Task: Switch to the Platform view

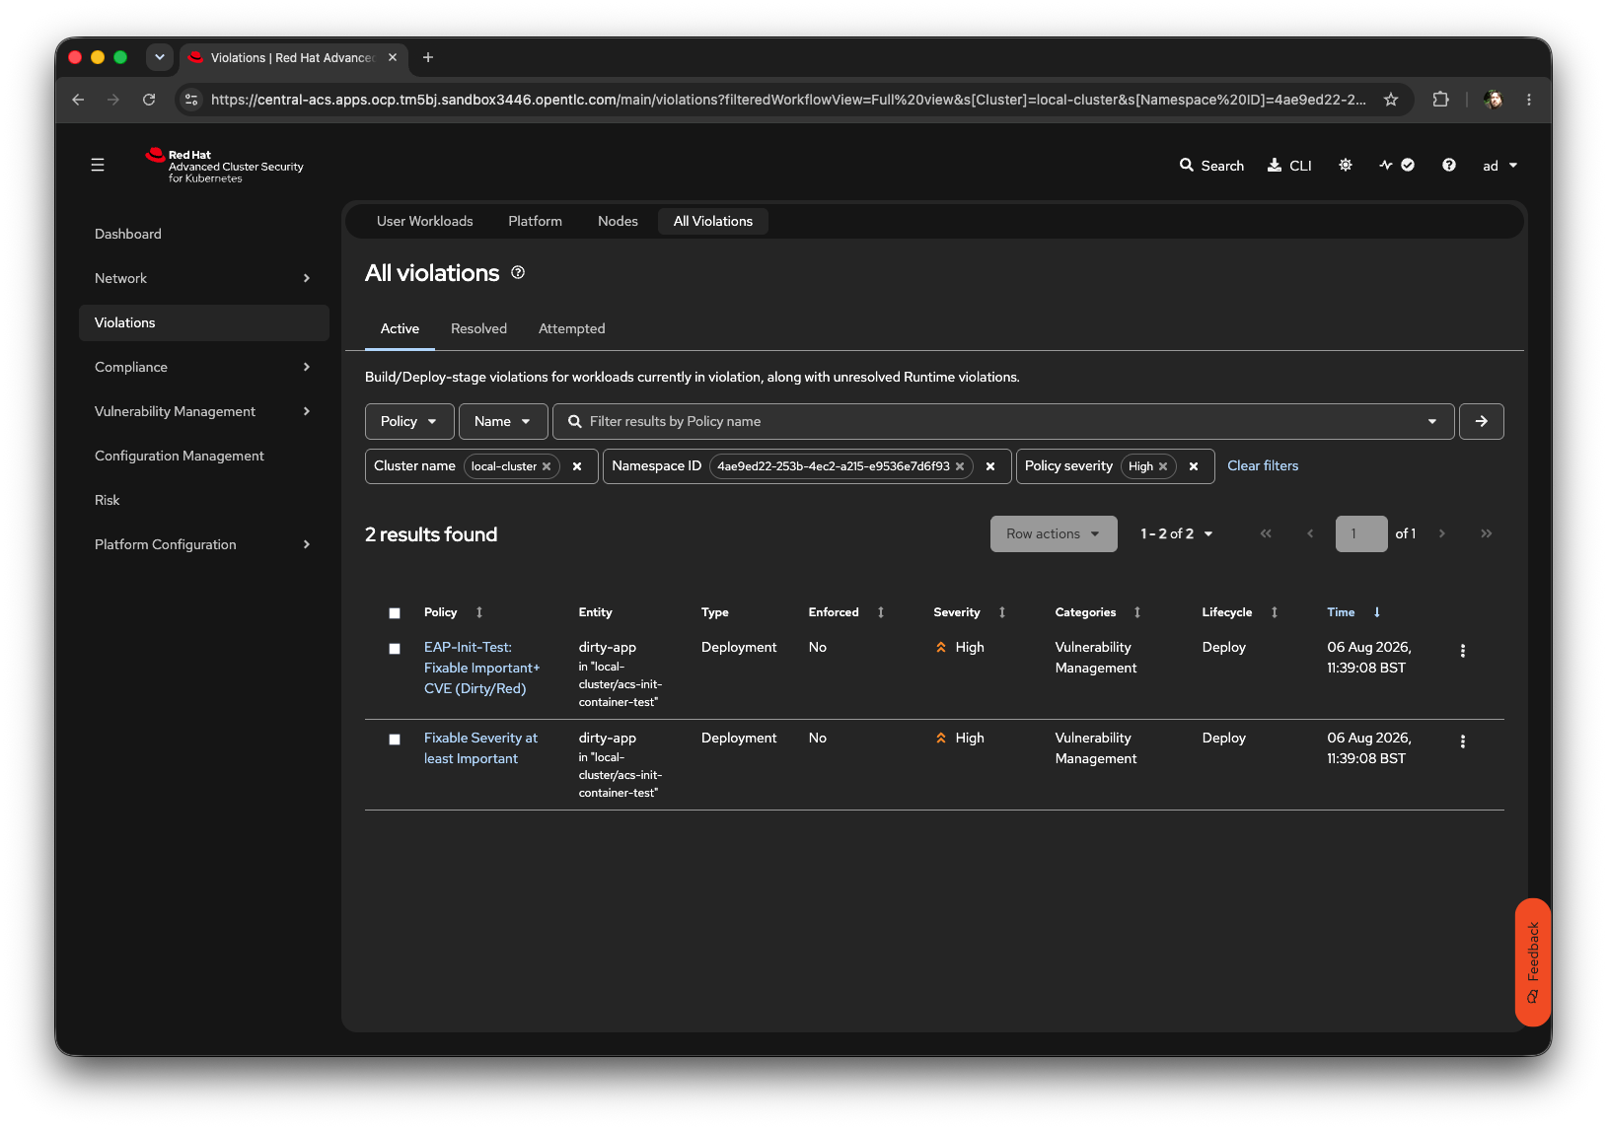Action: 536,221
